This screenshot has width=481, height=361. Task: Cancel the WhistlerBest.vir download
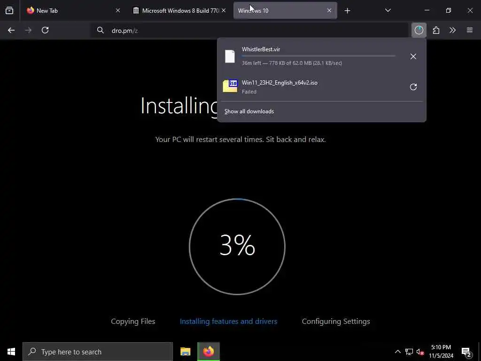(413, 56)
